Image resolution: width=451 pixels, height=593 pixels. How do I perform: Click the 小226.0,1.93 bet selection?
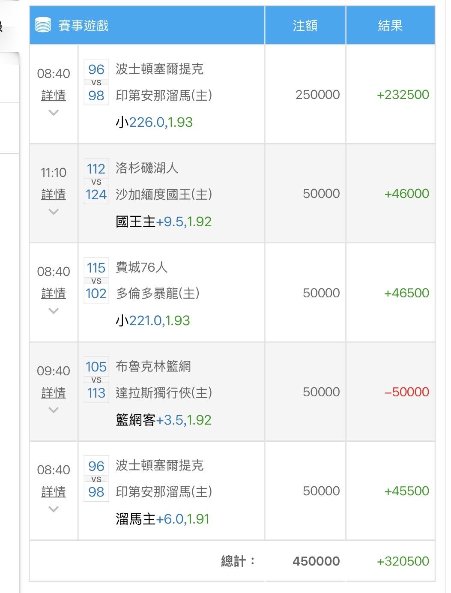tap(154, 123)
